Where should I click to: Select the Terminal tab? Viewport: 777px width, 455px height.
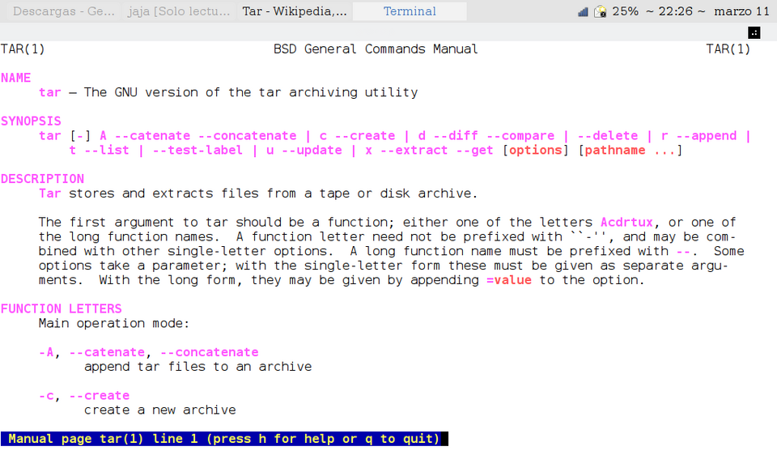tap(410, 11)
